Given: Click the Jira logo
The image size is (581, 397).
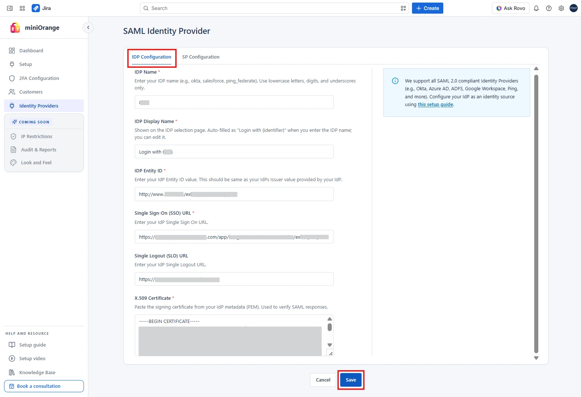Looking at the screenshot, I should [36, 8].
